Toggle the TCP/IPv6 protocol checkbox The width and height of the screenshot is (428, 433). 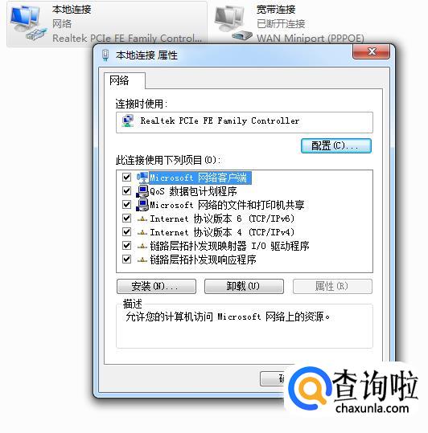126,219
